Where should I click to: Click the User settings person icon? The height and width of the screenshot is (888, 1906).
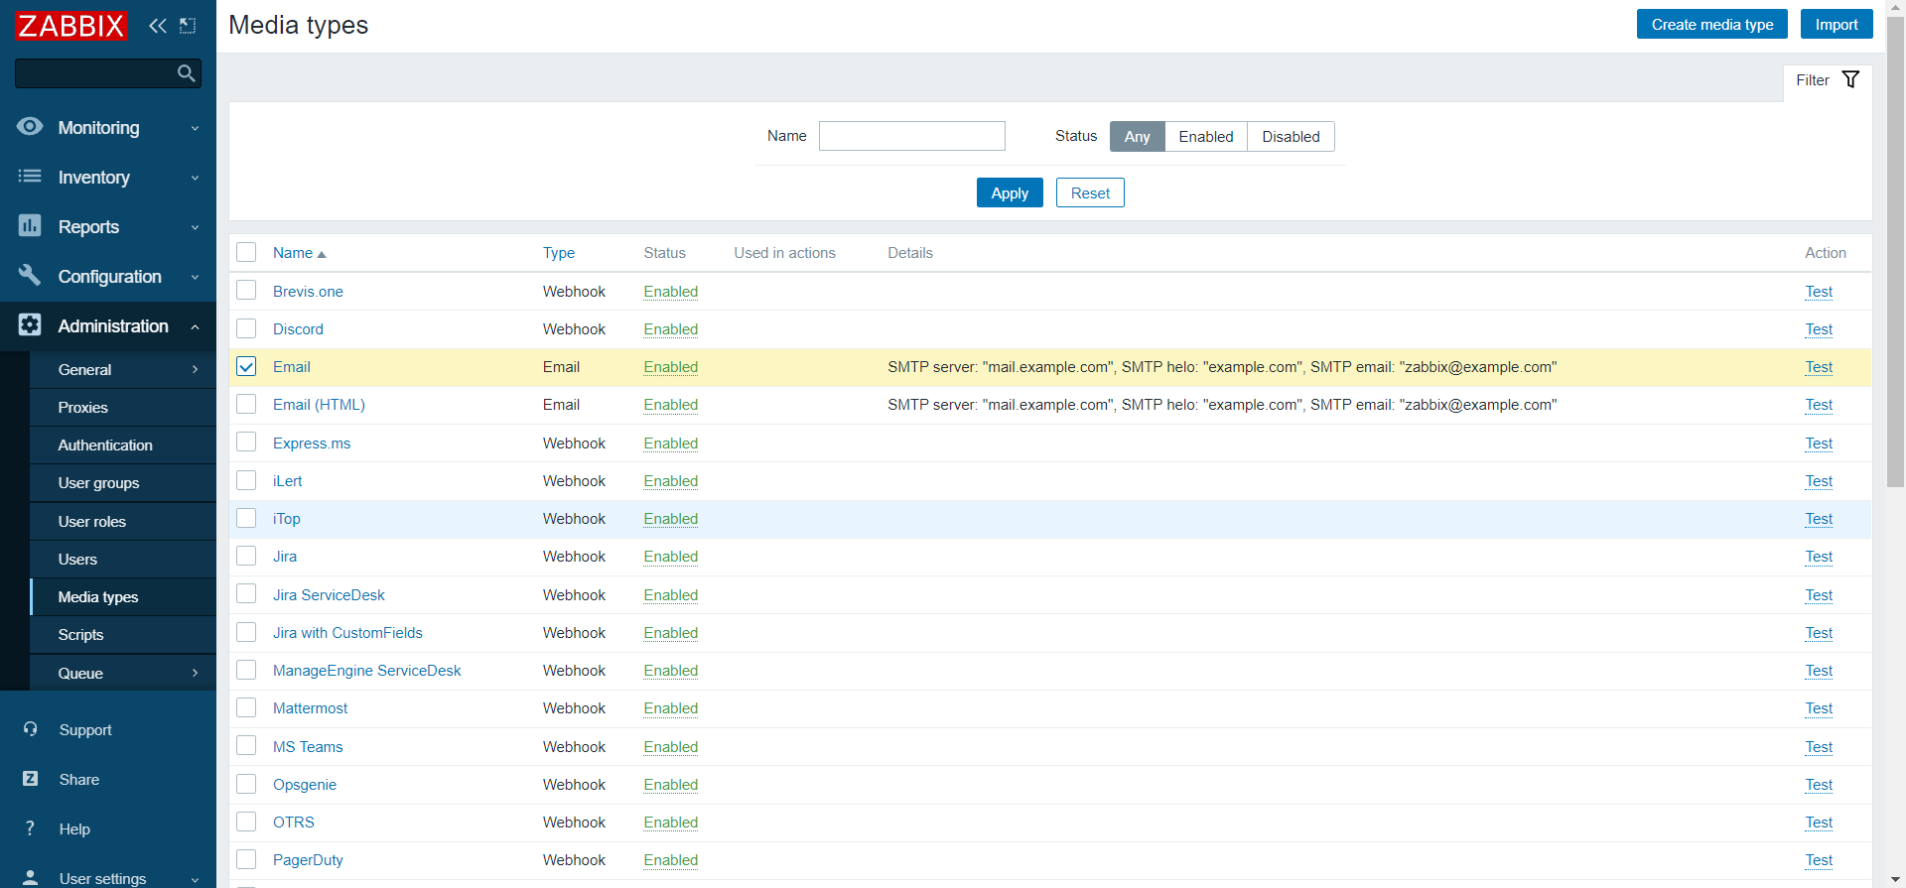(x=30, y=878)
